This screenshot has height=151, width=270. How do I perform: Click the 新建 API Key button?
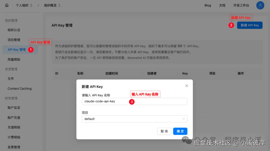(250, 25)
